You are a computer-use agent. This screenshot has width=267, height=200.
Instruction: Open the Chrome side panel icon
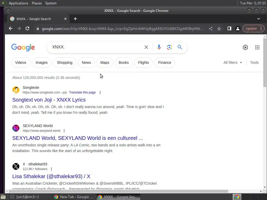point(229,29)
